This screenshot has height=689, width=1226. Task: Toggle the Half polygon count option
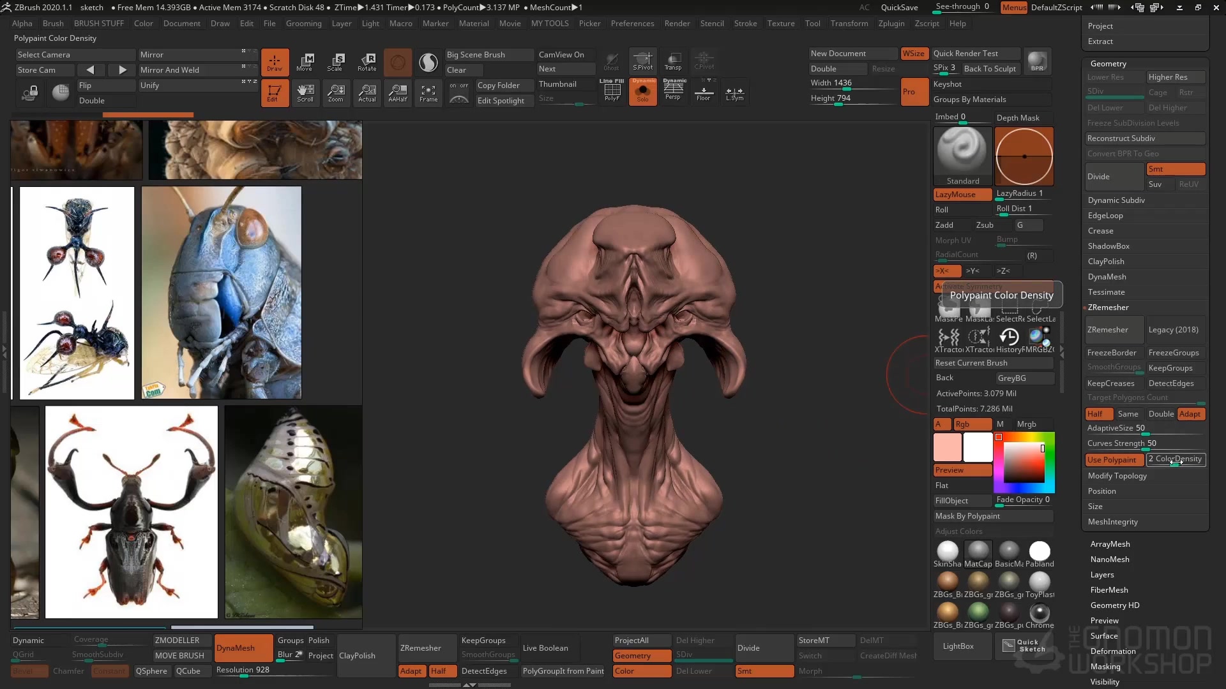click(1099, 413)
